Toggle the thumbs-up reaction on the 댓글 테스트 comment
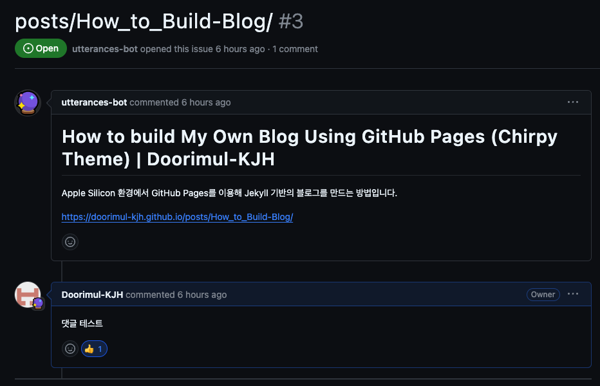This screenshot has width=600, height=386. [x=94, y=348]
